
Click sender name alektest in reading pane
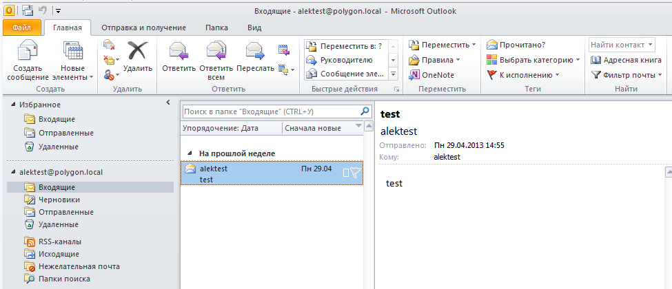398,131
